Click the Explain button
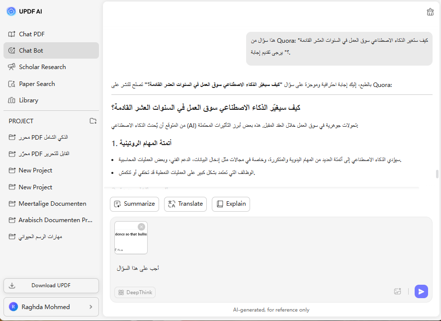 (x=231, y=204)
